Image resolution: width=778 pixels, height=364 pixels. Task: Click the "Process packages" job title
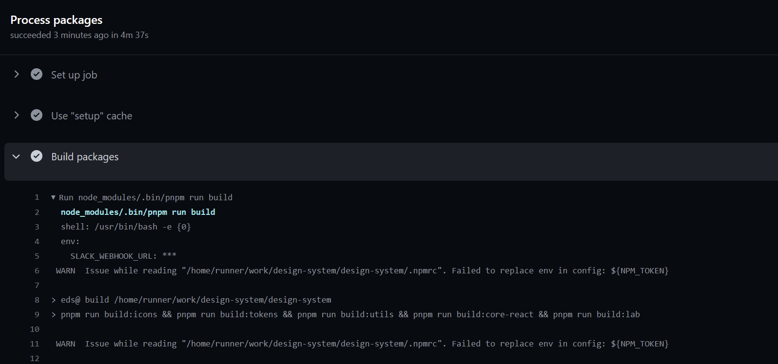coord(56,20)
